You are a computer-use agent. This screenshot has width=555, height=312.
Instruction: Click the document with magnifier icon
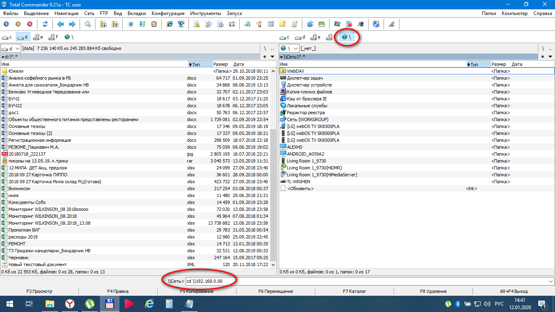point(209,24)
